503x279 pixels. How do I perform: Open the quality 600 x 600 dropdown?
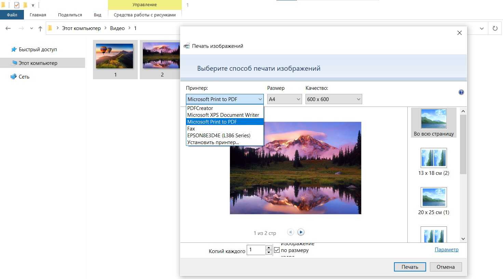coord(334,99)
